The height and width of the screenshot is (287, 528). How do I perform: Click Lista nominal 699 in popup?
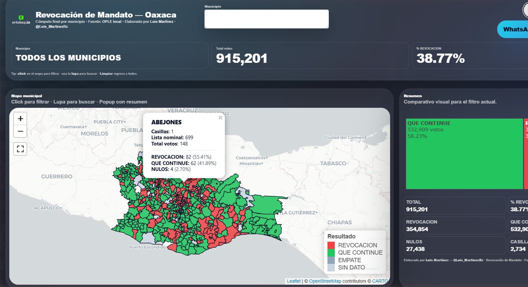coord(172,137)
